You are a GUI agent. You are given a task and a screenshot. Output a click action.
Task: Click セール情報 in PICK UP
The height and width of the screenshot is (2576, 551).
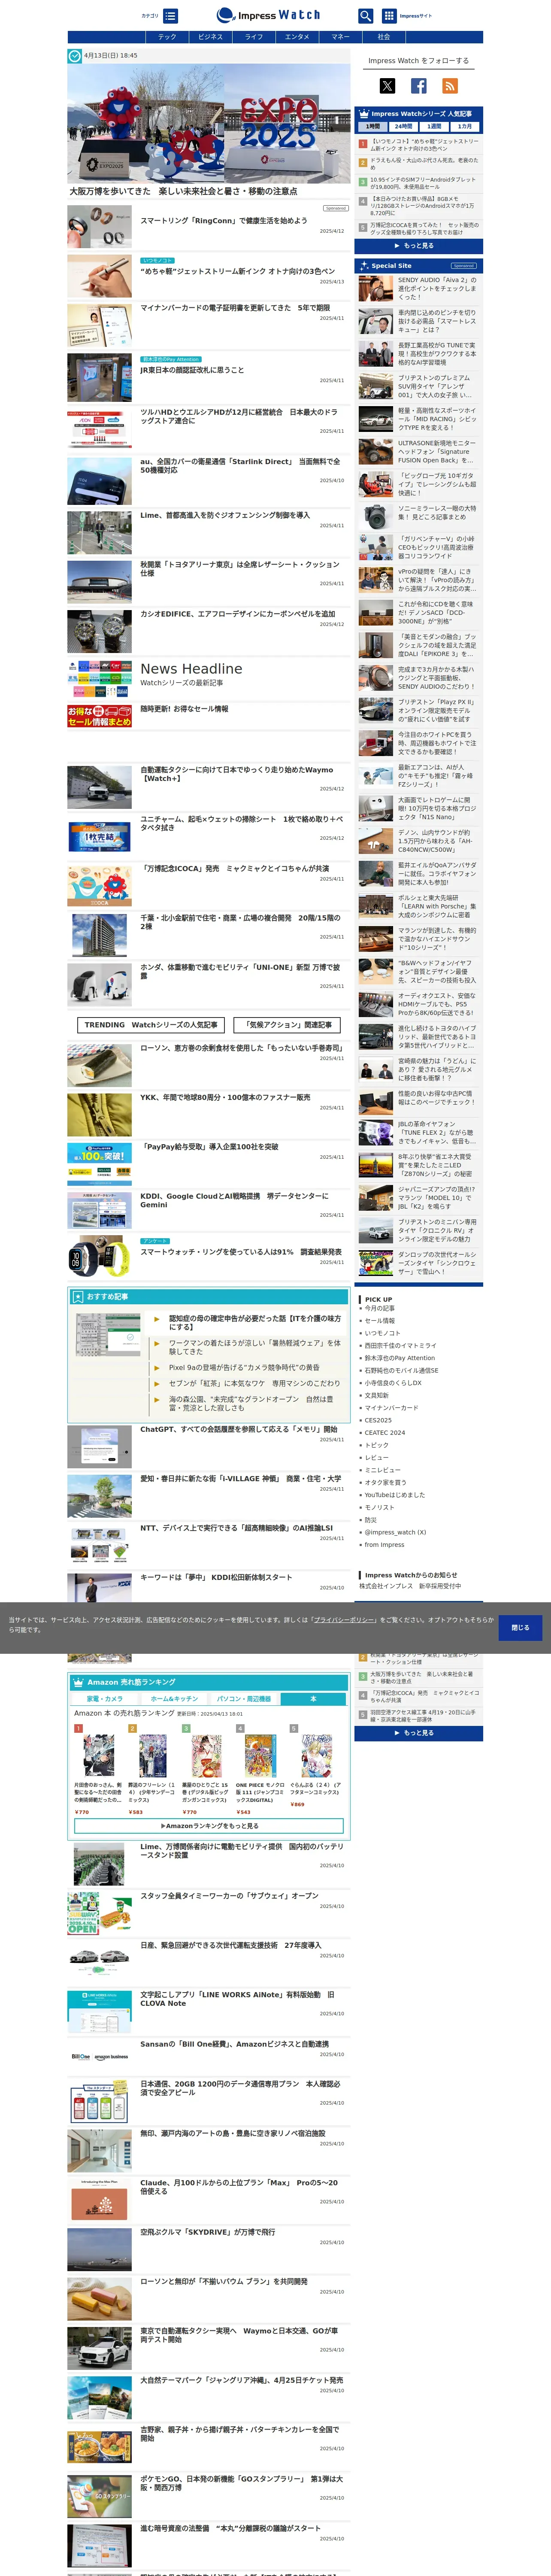pos(380,1320)
